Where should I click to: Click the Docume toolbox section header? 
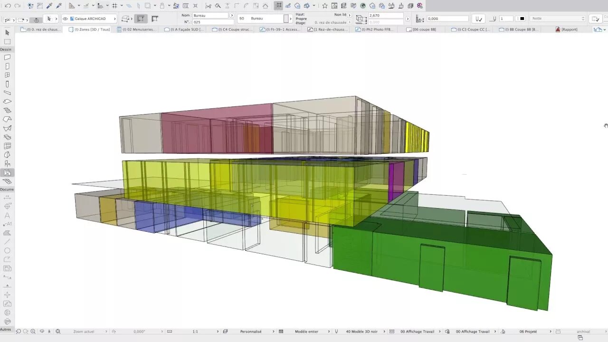pyautogui.click(x=7, y=190)
